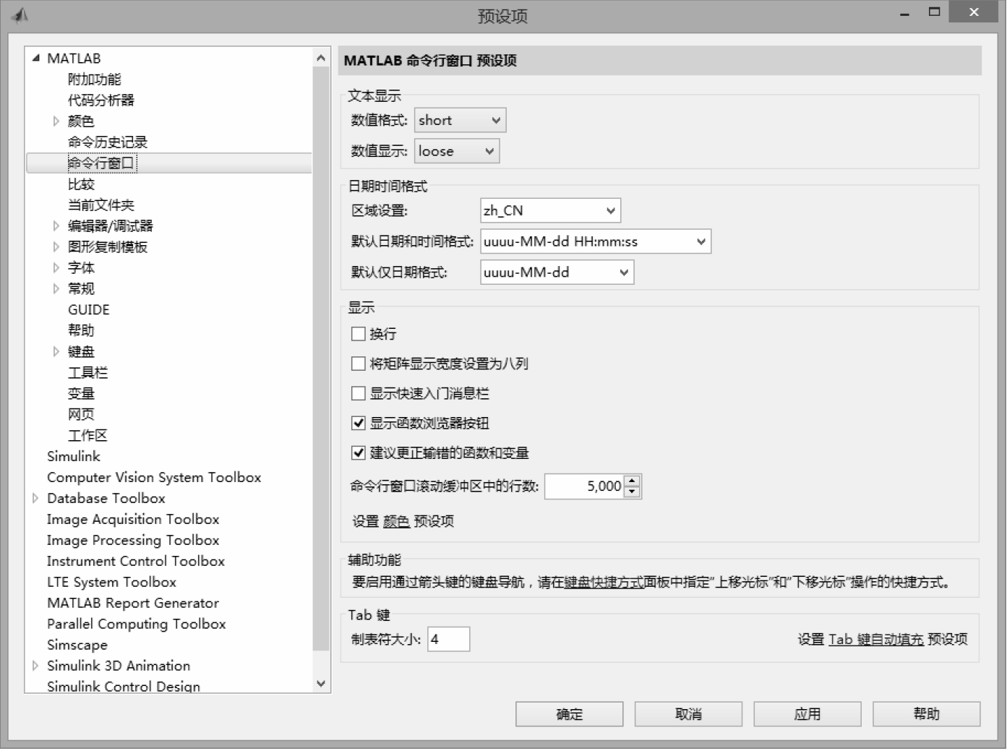Select Simulink in the preferences tree
This screenshot has height=751, width=1007.
[74, 457]
